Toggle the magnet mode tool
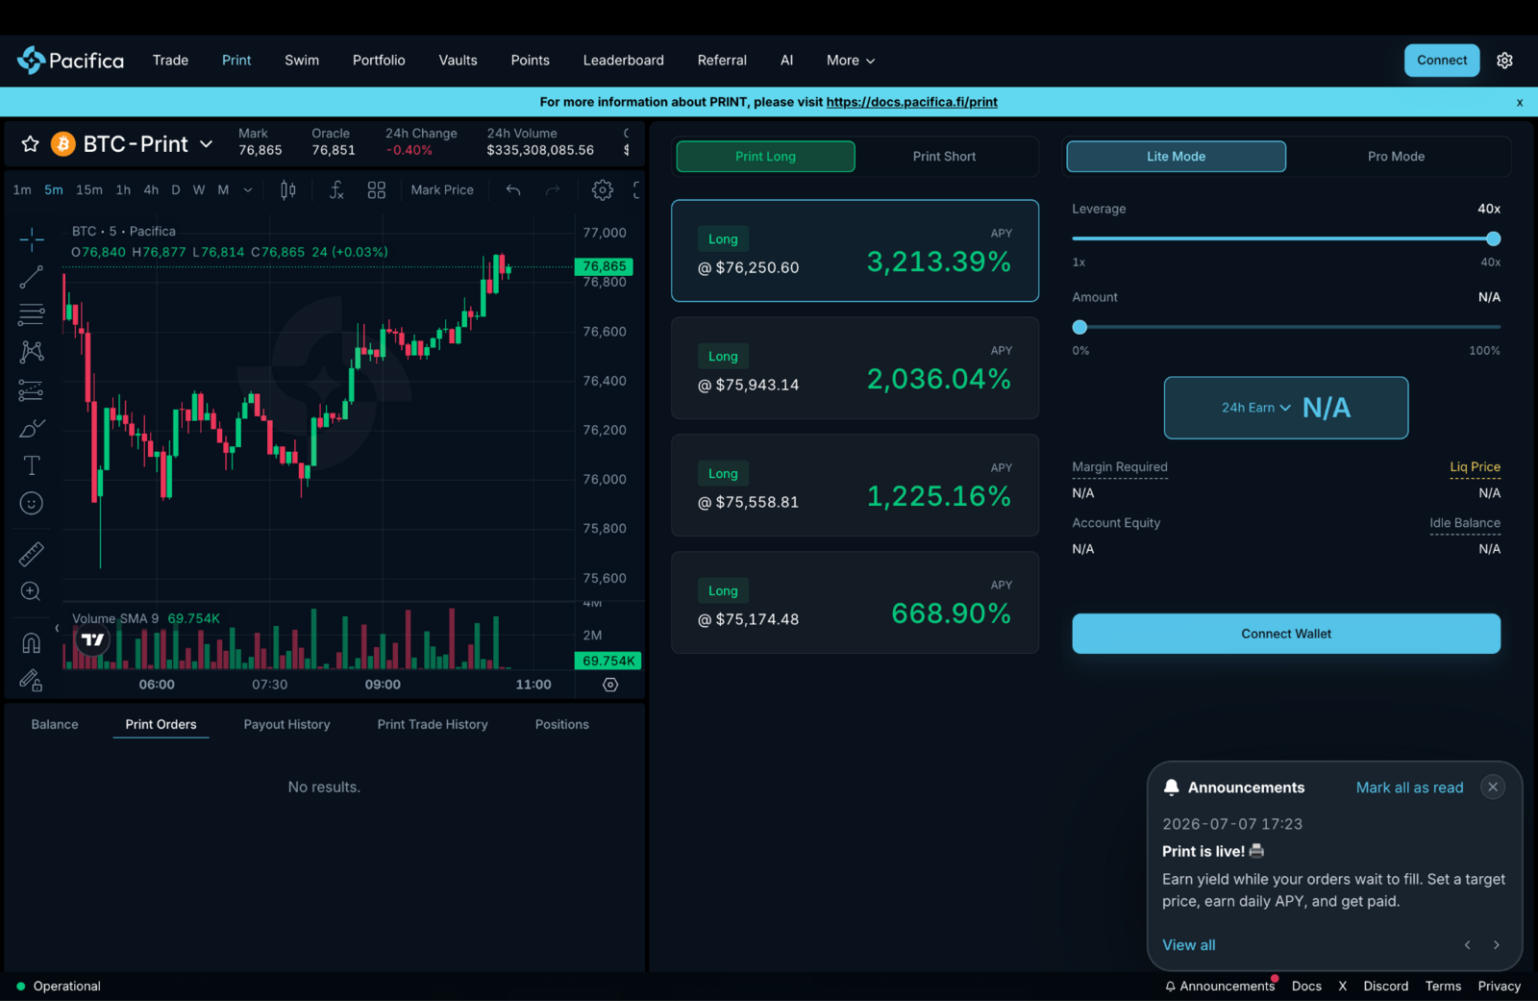 (32, 642)
